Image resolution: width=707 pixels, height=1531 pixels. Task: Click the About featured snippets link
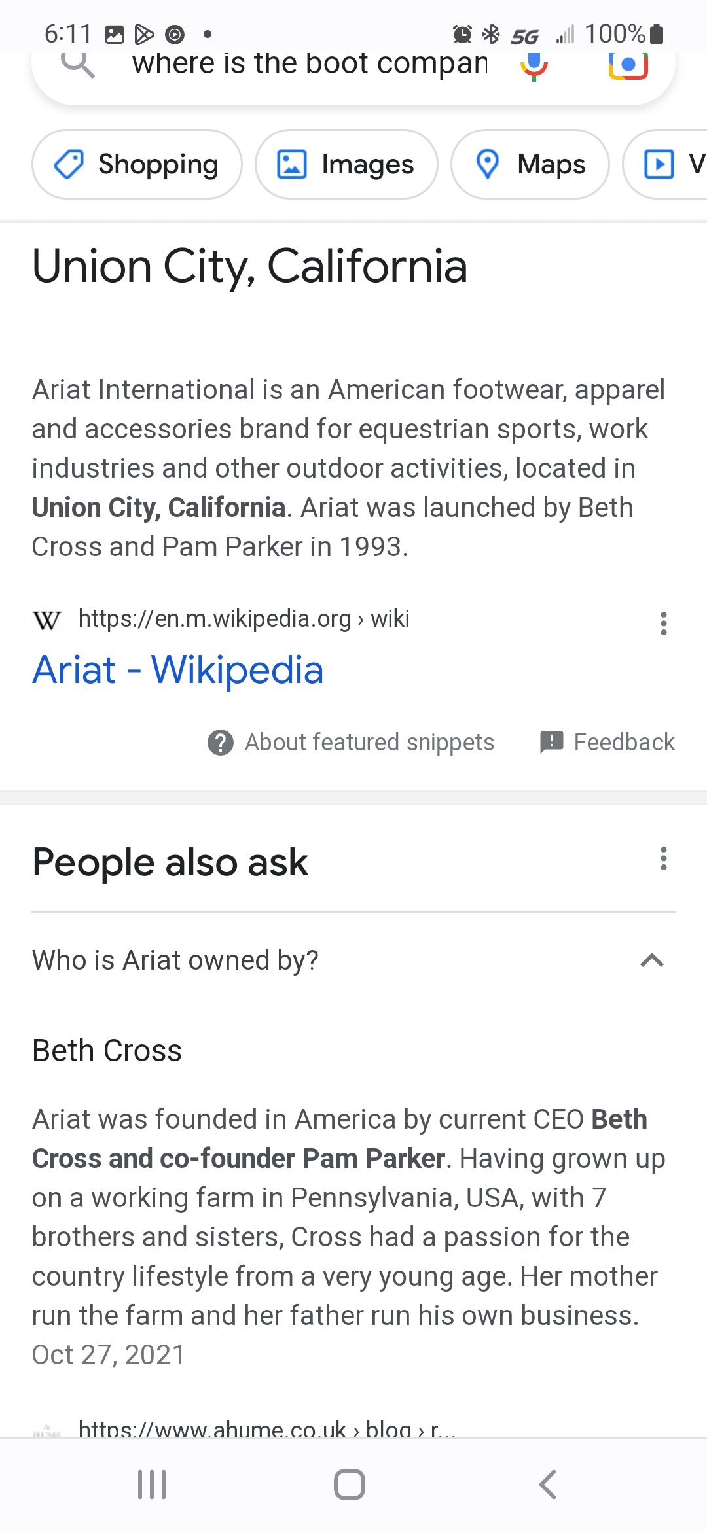click(369, 743)
